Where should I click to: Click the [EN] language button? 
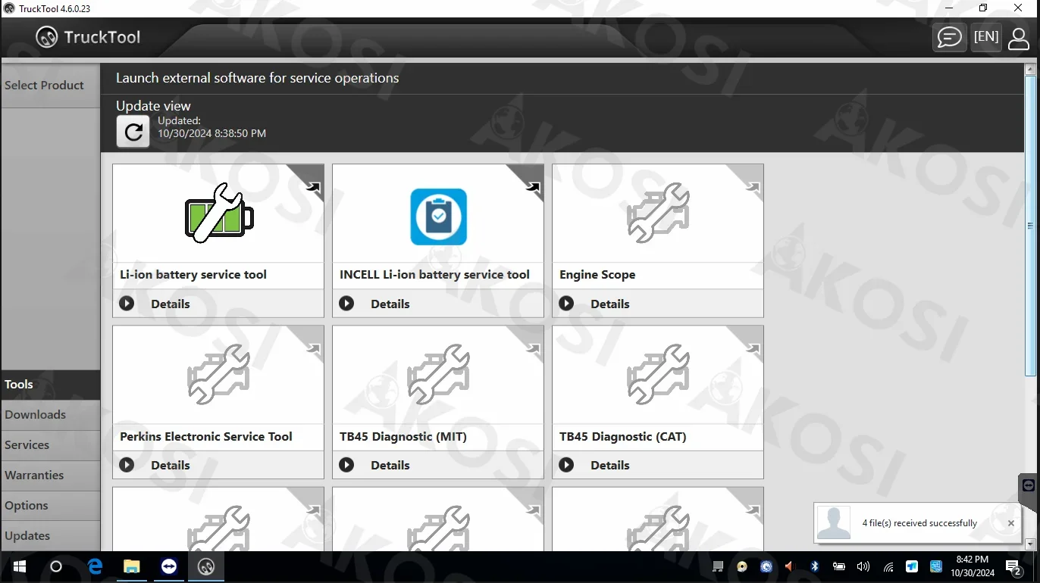click(x=986, y=36)
